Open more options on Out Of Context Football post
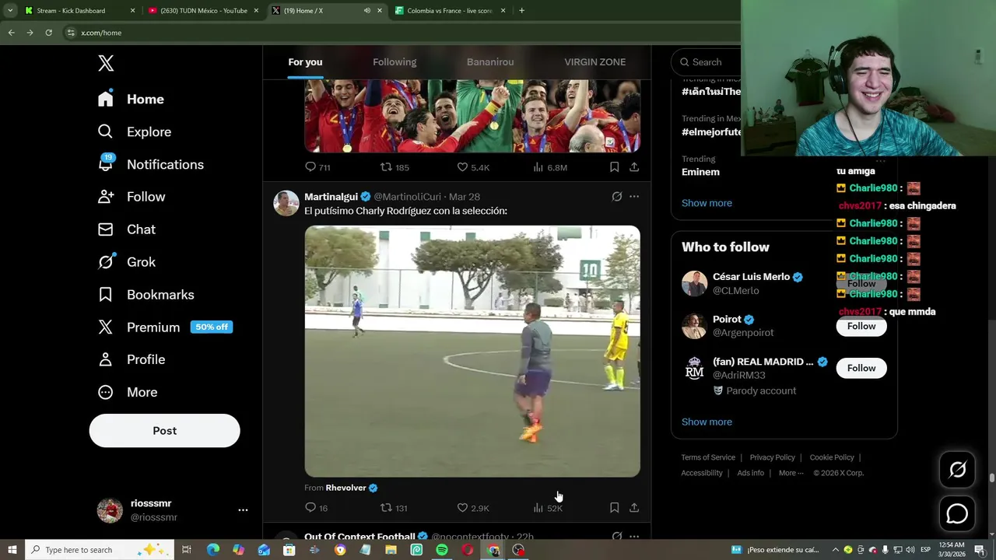This screenshot has width=996, height=560. (634, 537)
